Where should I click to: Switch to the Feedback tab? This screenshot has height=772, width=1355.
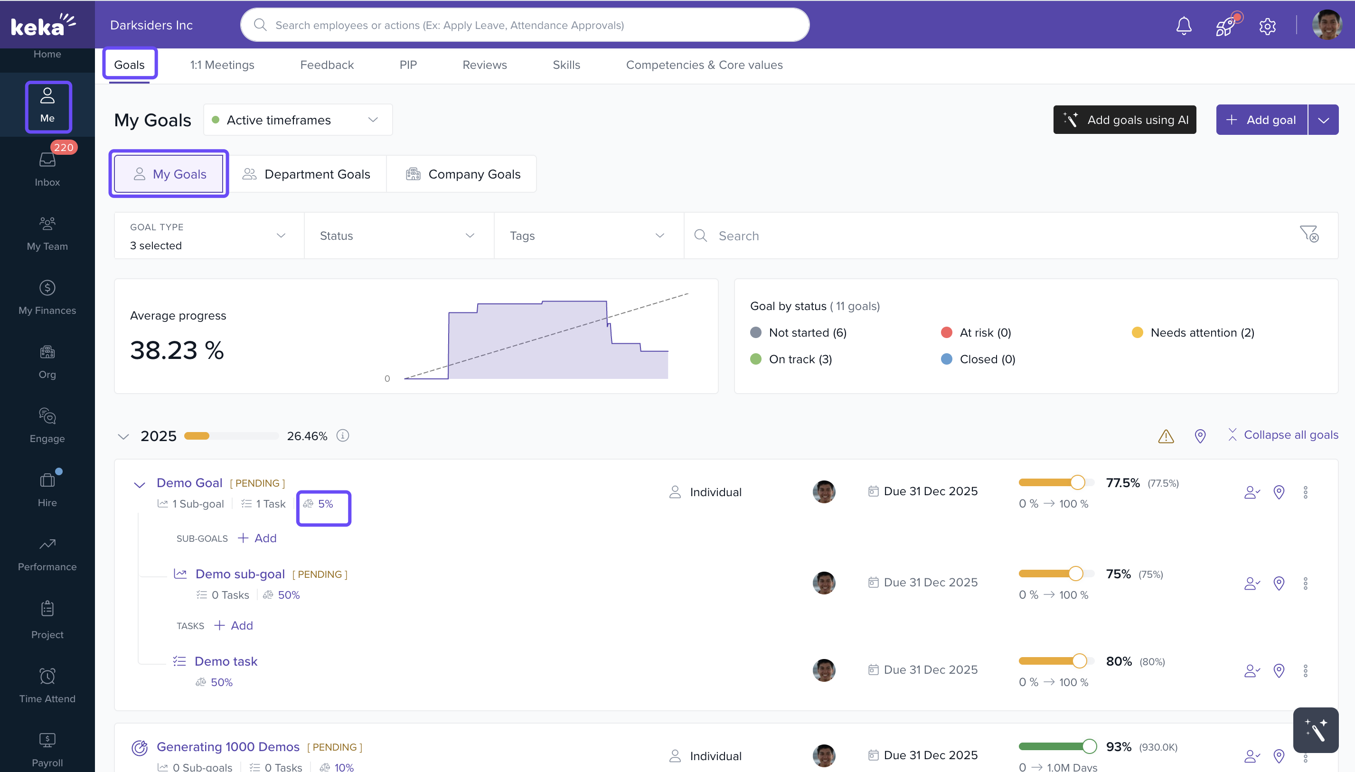click(x=327, y=65)
